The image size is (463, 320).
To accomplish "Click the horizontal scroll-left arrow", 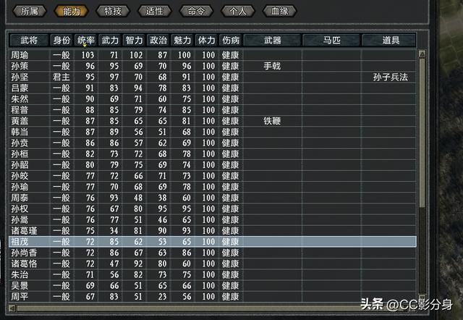I will pyautogui.click(x=12, y=308).
